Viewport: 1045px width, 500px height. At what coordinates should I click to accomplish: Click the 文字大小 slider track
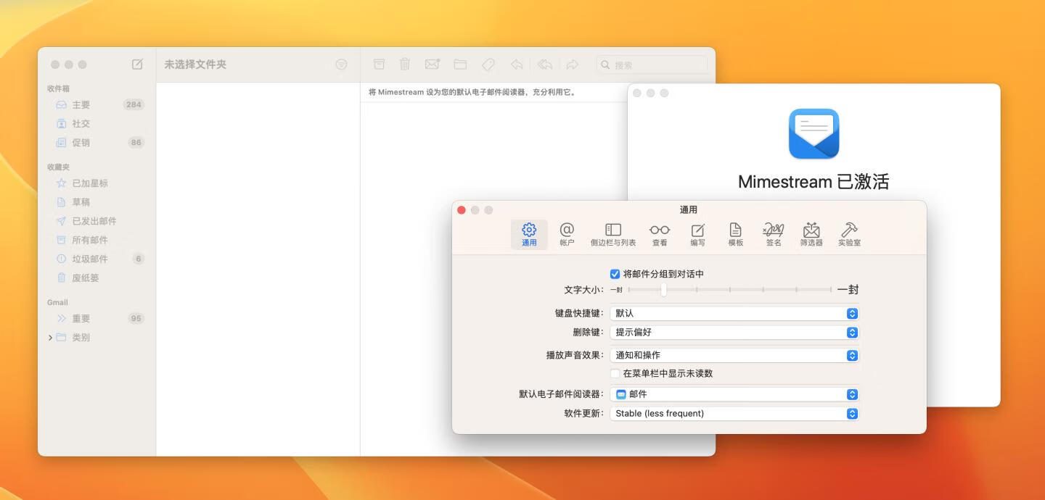pos(729,290)
